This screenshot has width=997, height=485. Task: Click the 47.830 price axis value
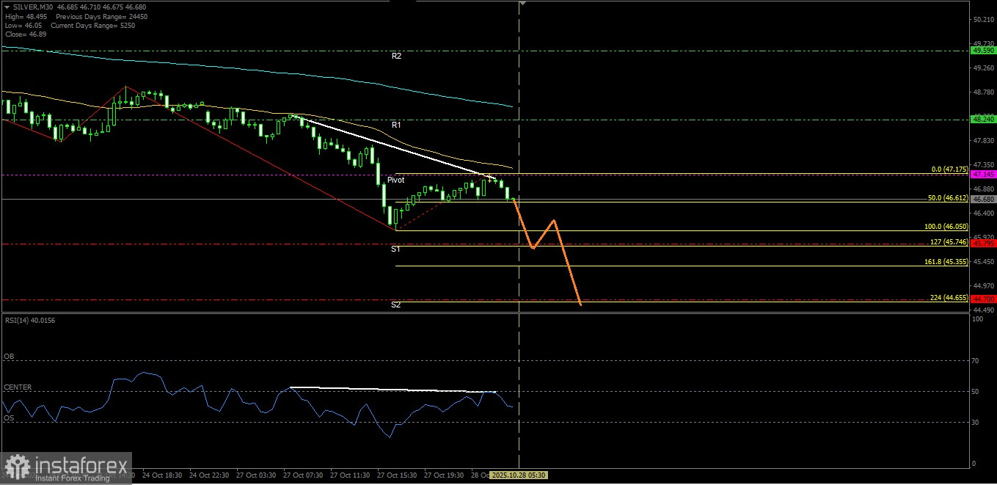tap(983, 141)
